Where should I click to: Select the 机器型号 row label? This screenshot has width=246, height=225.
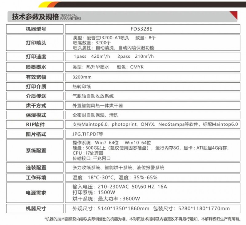(x=36, y=29)
